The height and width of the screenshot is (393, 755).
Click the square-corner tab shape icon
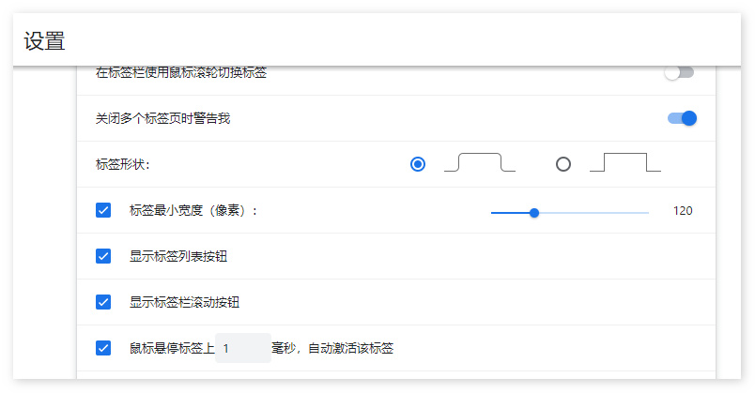click(624, 163)
